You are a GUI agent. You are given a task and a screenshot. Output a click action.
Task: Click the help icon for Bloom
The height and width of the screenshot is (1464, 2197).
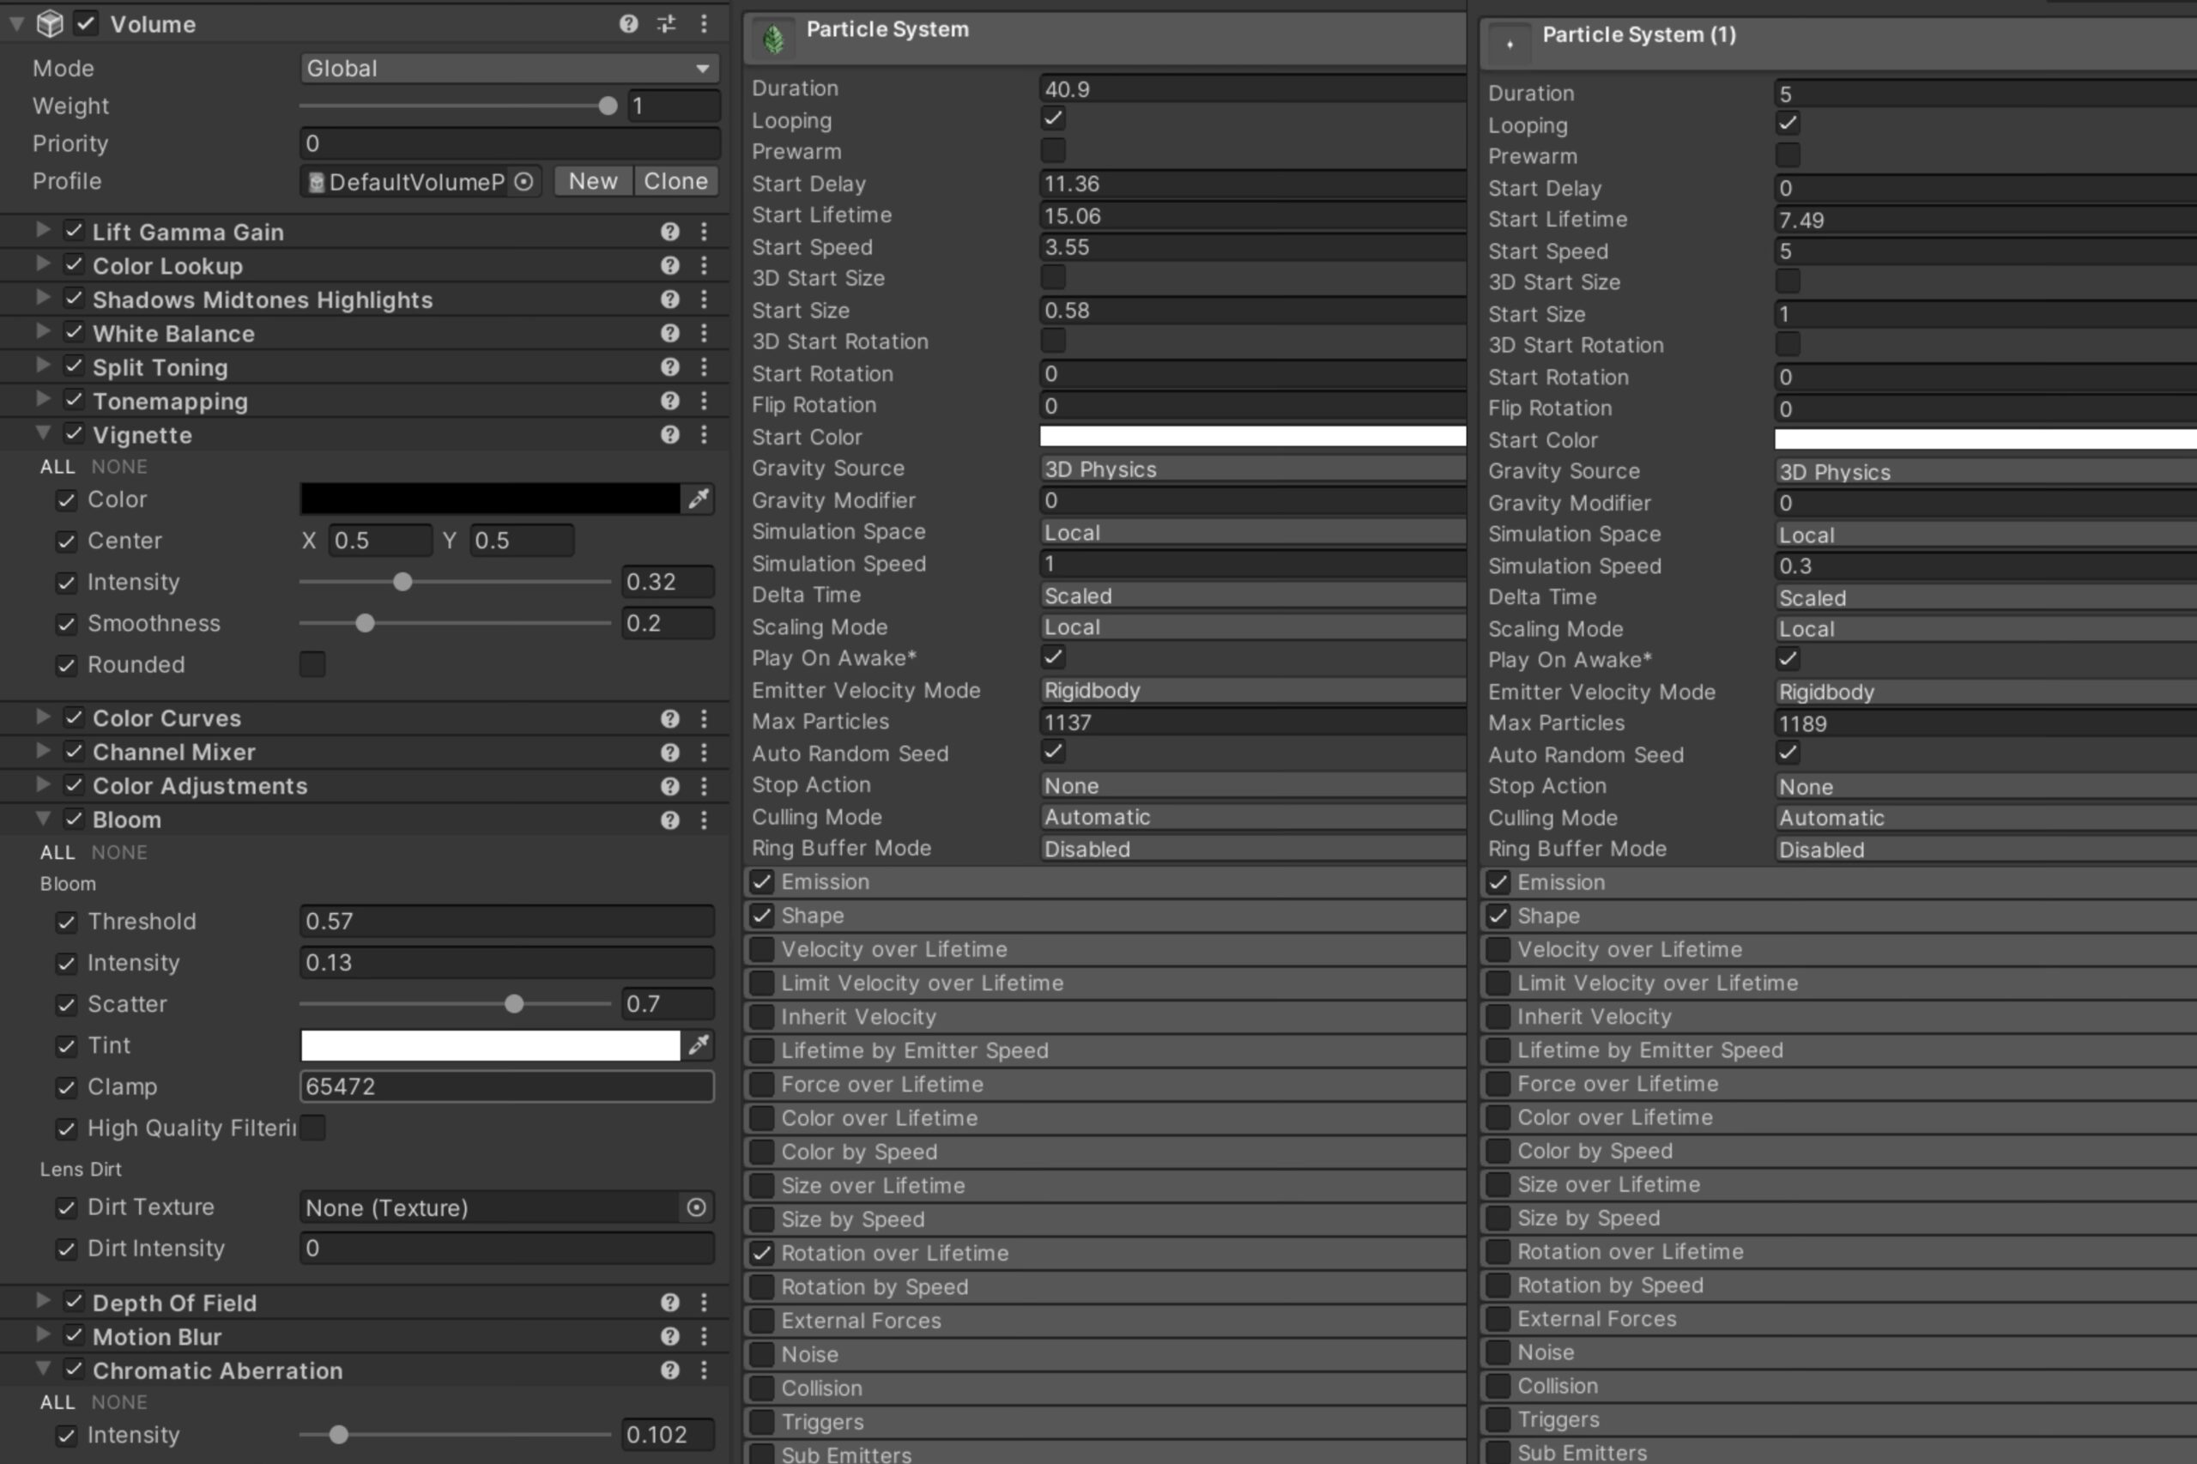pyautogui.click(x=669, y=820)
